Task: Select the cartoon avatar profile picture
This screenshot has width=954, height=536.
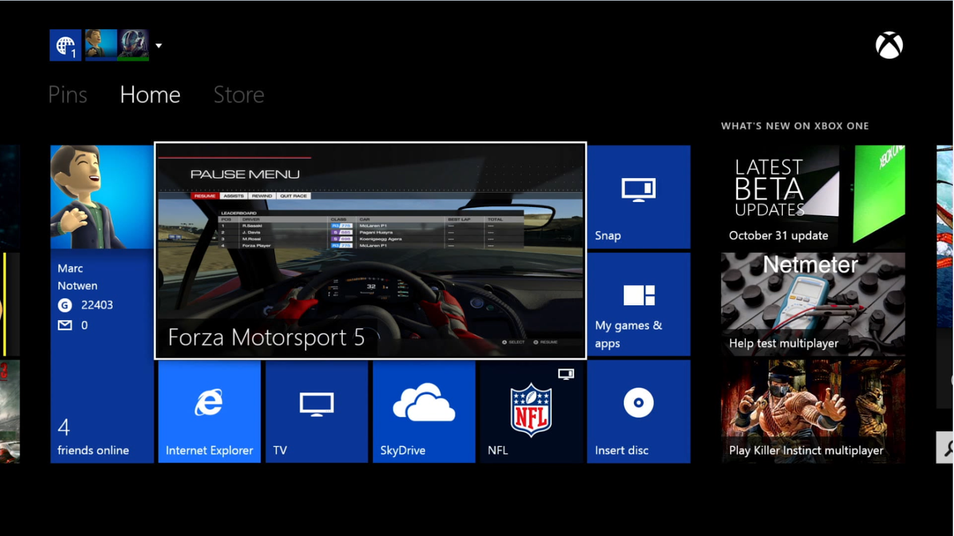Action: (101, 45)
